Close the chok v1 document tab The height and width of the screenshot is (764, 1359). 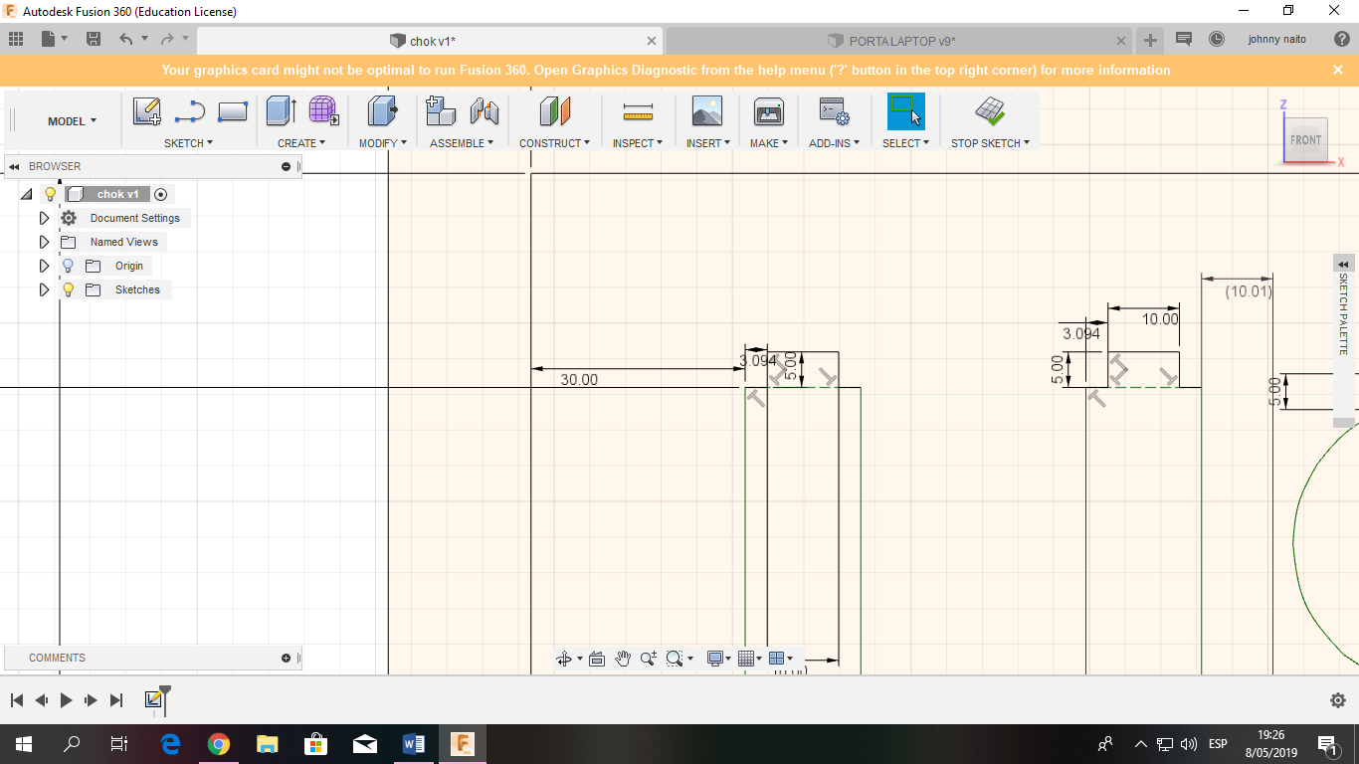(652, 41)
